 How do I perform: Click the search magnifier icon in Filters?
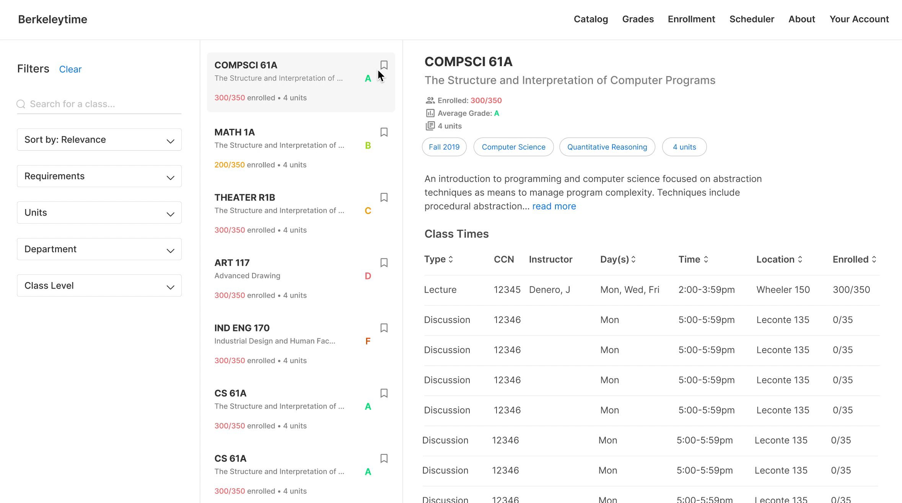point(21,104)
